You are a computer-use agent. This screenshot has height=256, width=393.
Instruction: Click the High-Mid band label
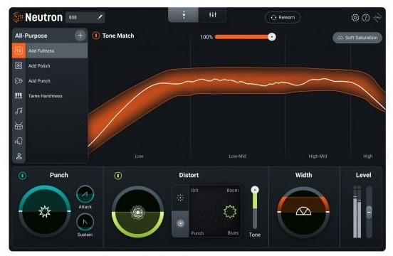coord(318,156)
